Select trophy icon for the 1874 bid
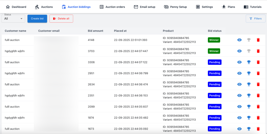The width and height of the screenshot is (267, 134). click(249, 118)
